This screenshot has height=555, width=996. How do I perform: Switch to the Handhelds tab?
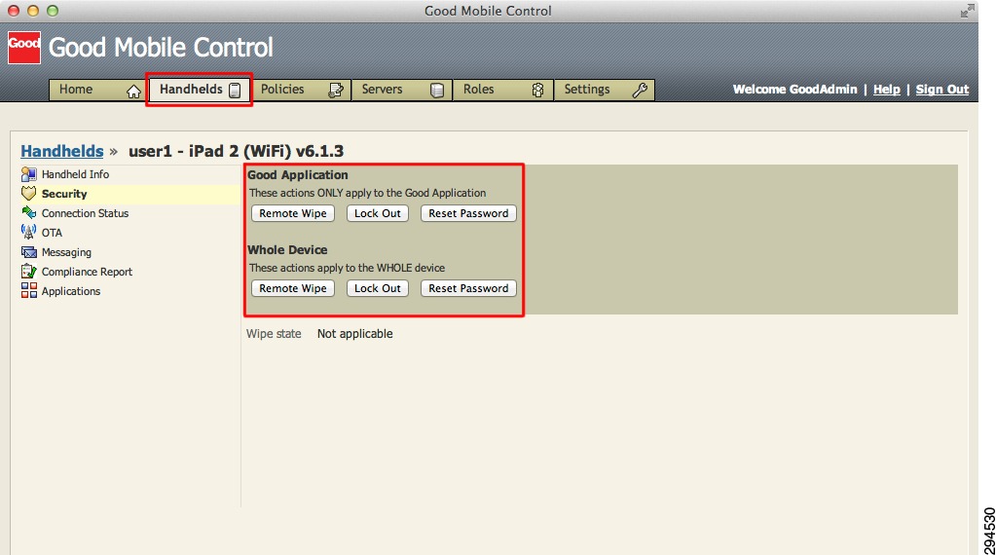[x=199, y=90]
